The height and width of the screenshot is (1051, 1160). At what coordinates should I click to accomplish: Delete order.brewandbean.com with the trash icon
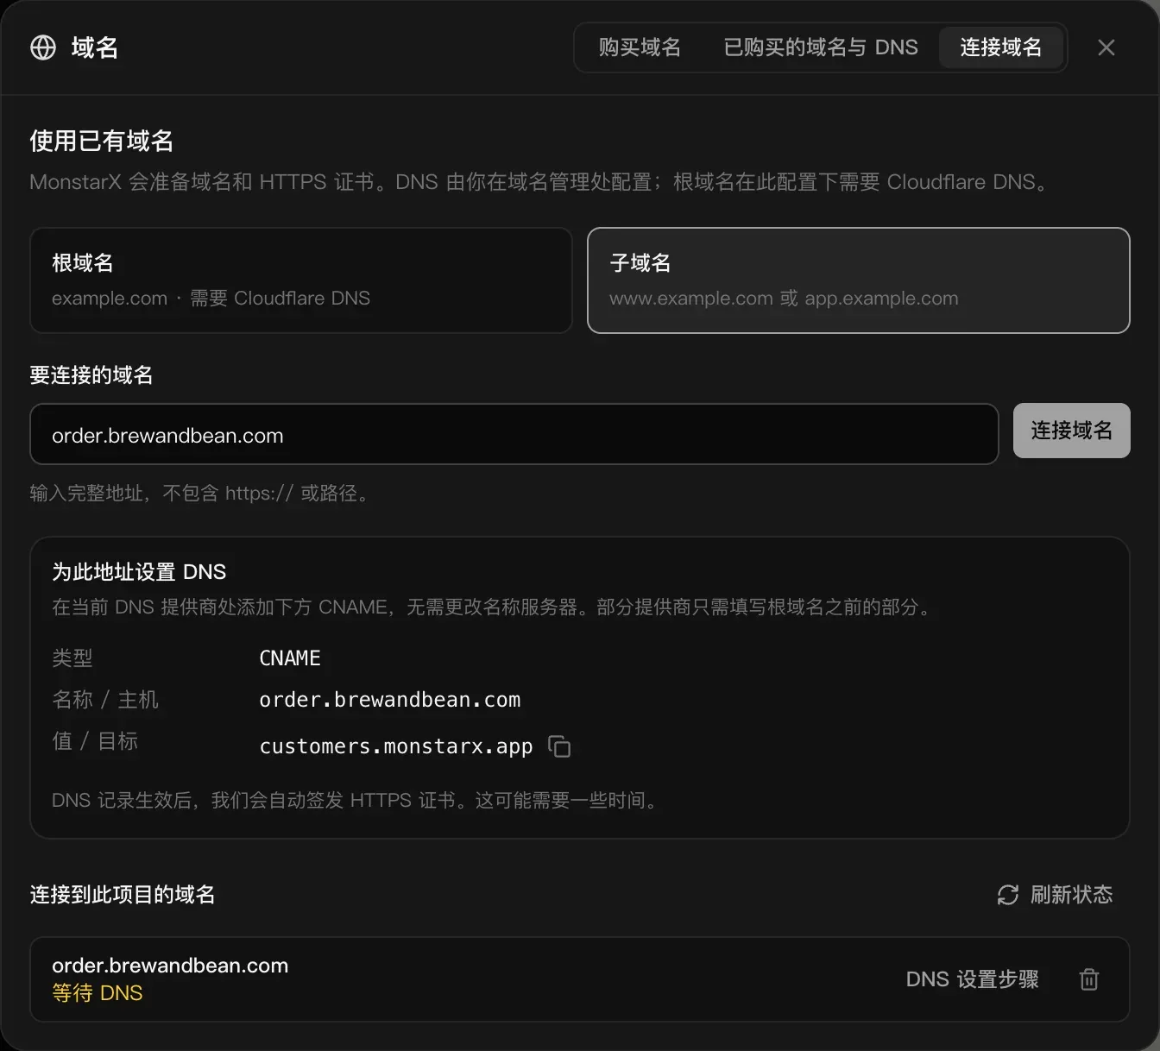click(1089, 979)
